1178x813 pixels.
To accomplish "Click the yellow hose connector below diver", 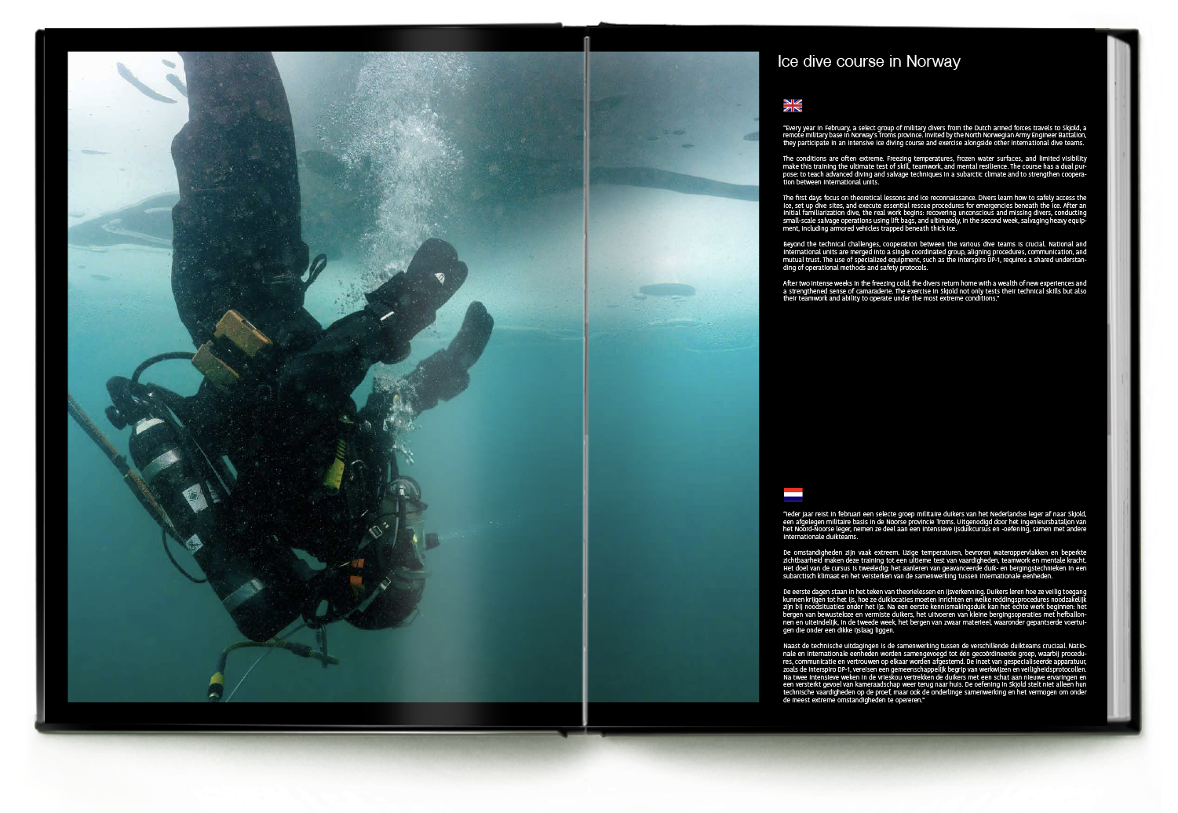I will click(x=214, y=685).
